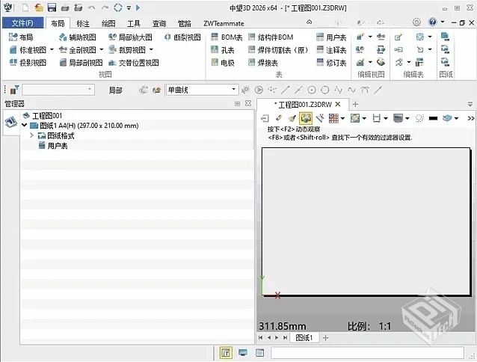
Task: Switch to the 管路 ribbon tab
Action: 185,23
